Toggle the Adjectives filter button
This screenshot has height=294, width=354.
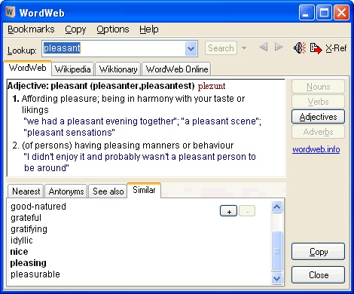point(318,117)
